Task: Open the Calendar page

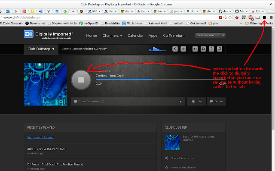Action: click(135, 35)
